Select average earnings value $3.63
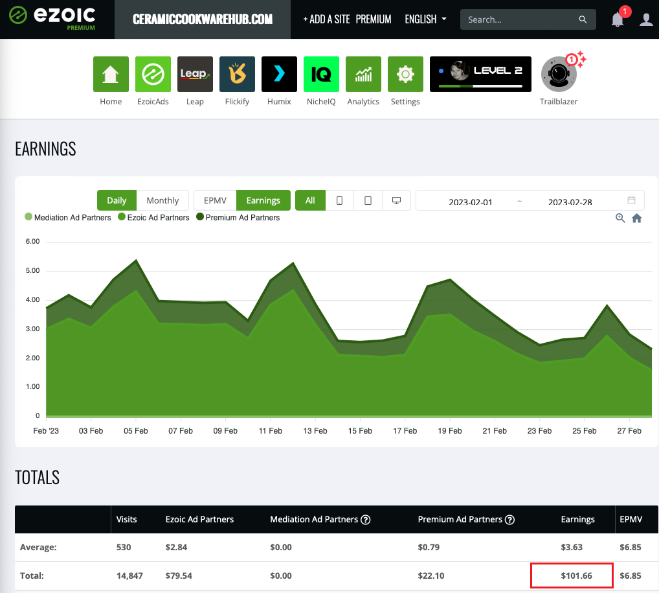659x593 pixels. tap(572, 547)
